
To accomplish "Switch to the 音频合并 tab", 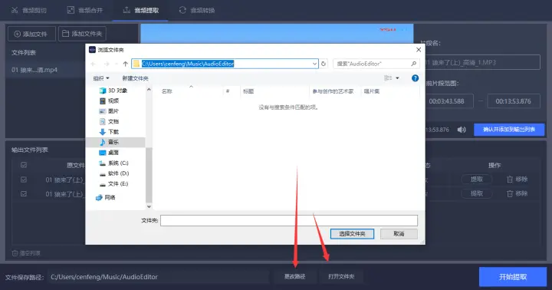I will tap(85, 10).
